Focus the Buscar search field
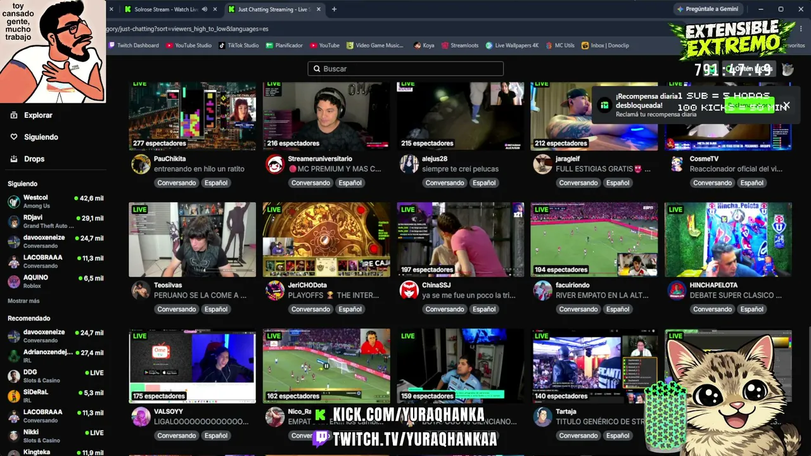Viewport: 811px width, 456px height. point(405,68)
